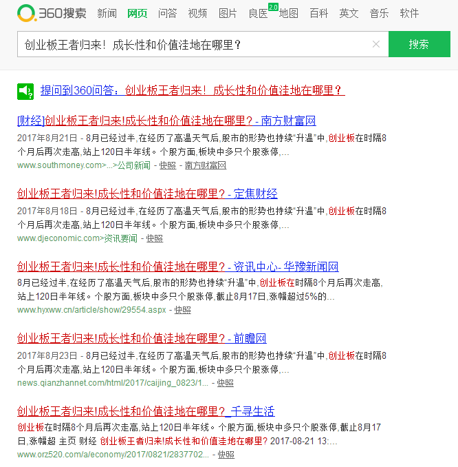Click the 360搜索 logo
The image size is (458, 467).
pyautogui.click(x=52, y=13)
